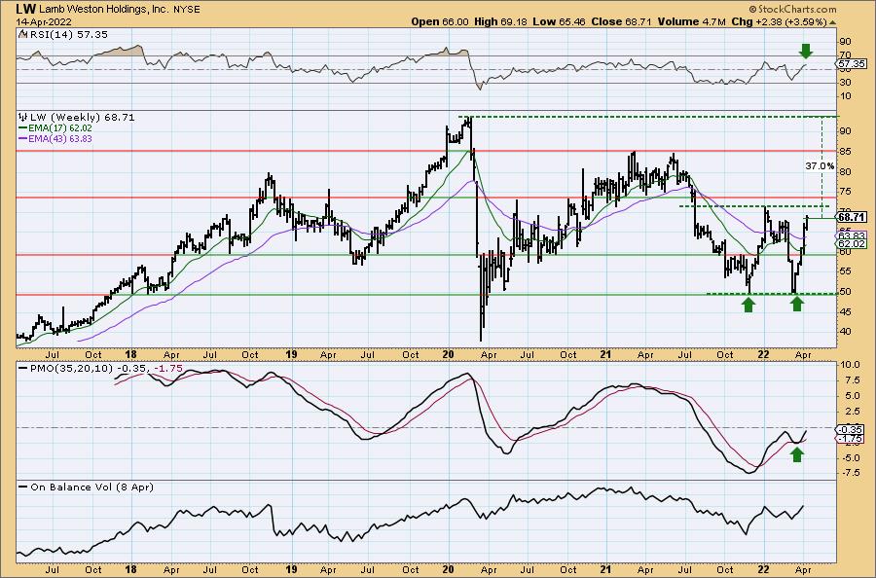Click the EMA(17) 62.02 legend text

pyautogui.click(x=60, y=127)
